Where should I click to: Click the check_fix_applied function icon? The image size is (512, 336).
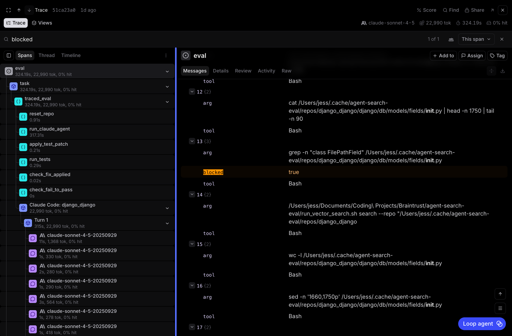23,177
